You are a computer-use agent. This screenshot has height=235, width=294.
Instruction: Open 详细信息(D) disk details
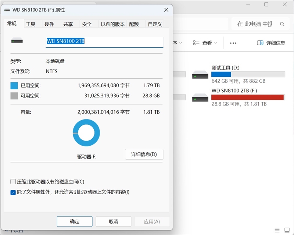(x=144, y=154)
